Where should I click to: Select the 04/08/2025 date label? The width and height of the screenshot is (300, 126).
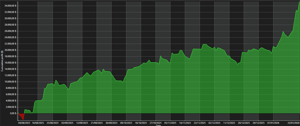[x=24, y=123]
